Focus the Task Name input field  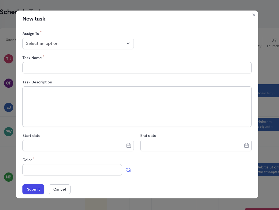point(137,68)
